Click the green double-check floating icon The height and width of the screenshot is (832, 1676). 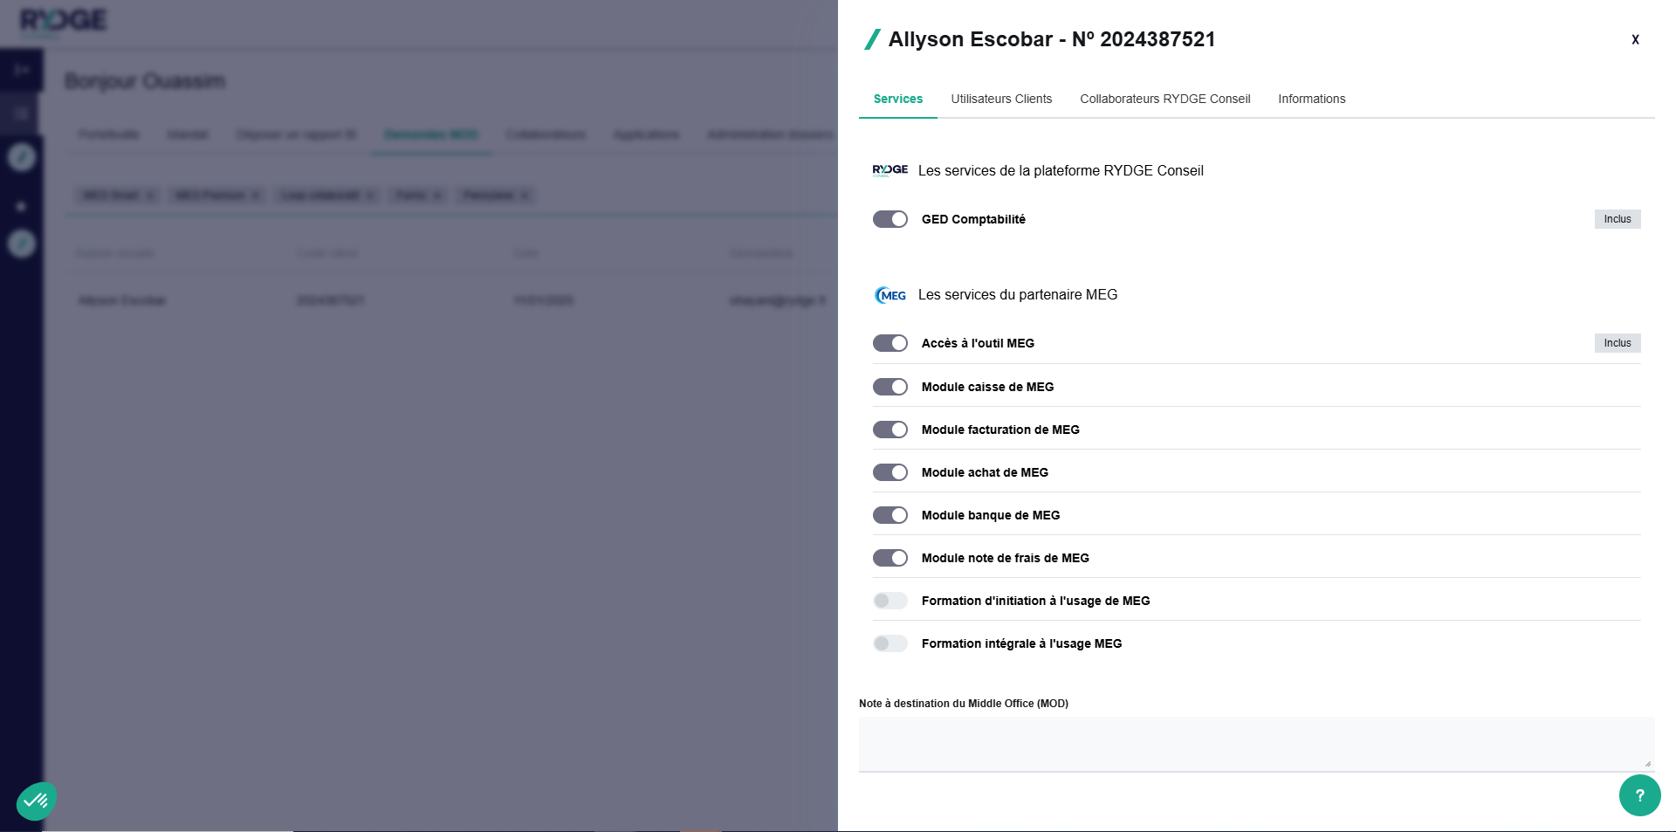point(36,801)
